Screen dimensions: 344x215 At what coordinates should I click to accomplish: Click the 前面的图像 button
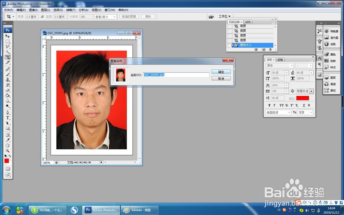(129, 17)
